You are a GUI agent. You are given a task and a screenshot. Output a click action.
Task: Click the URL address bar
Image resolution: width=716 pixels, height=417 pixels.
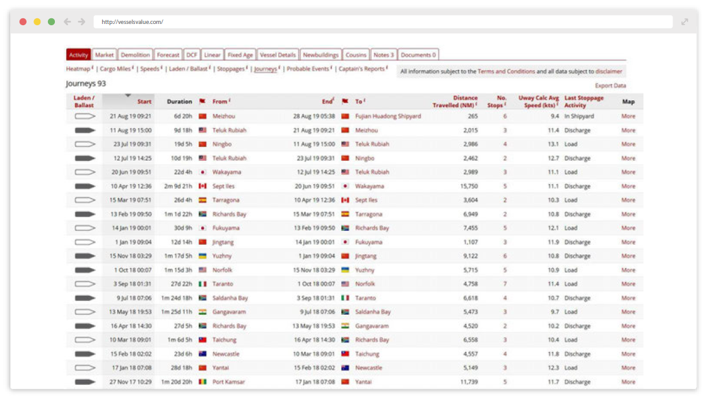pos(379,21)
